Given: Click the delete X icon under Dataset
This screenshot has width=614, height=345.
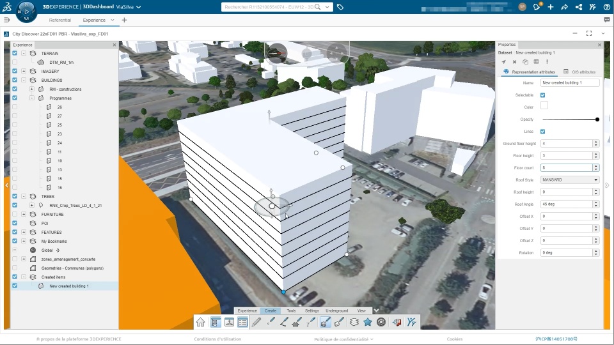Looking at the screenshot, I should coord(514,62).
